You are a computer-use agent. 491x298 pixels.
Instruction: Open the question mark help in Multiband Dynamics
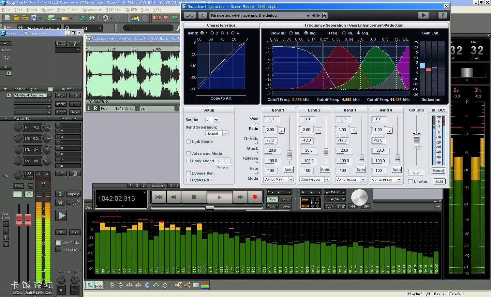[x=442, y=15]
